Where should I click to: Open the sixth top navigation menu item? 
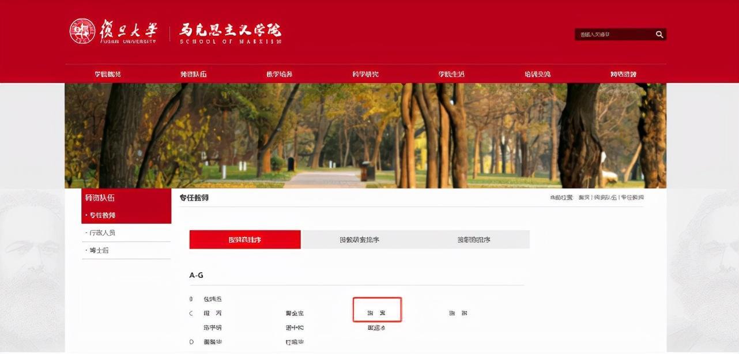pyautogui.click(x=537, y=74)
